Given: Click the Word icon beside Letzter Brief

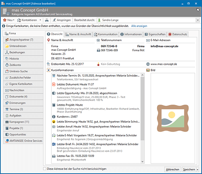Looking at the screenshot, I should tap(54, 144).
